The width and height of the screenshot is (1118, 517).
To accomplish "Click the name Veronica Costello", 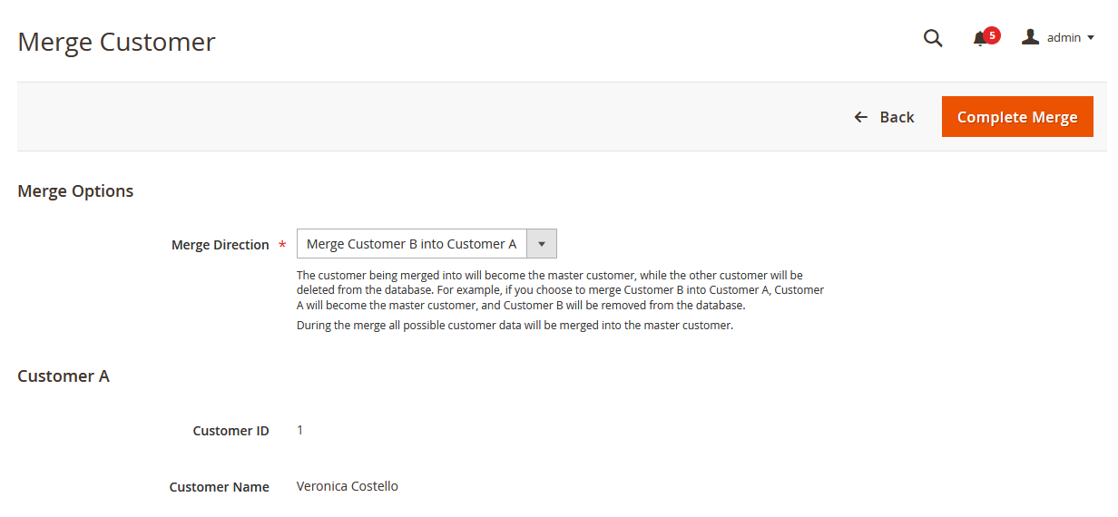I will [347, 486].
